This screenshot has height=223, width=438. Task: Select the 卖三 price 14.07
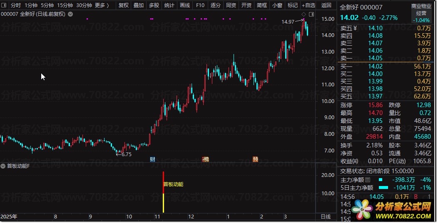(375, 43)
